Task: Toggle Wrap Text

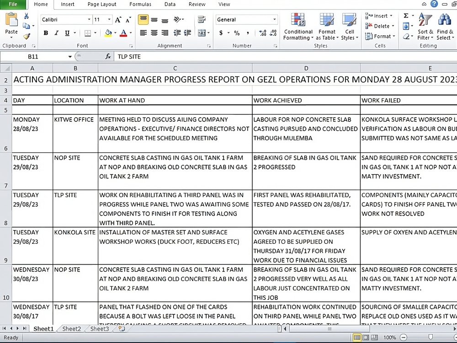Action: [202, 20]
